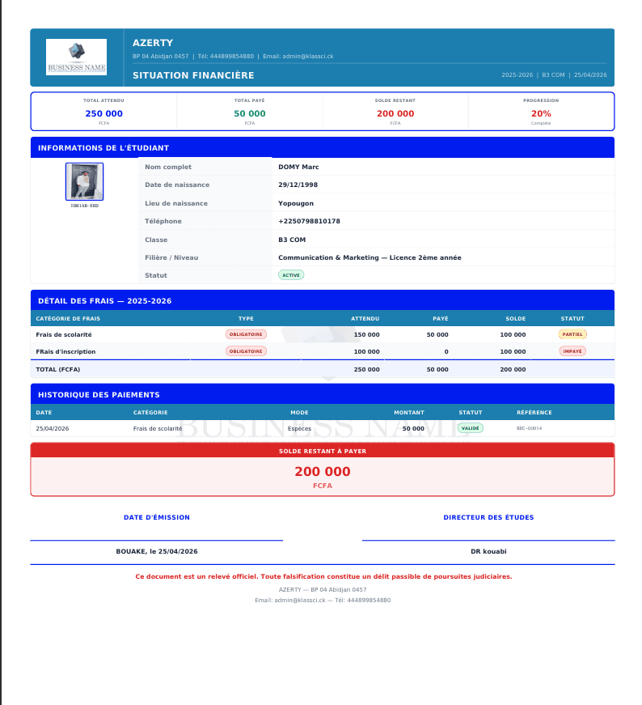This screenshot has height=705, width=642.
Task: Click the DÉTAIL DES FRAIS — 2025-2026 header
Action: pos(323,300)
